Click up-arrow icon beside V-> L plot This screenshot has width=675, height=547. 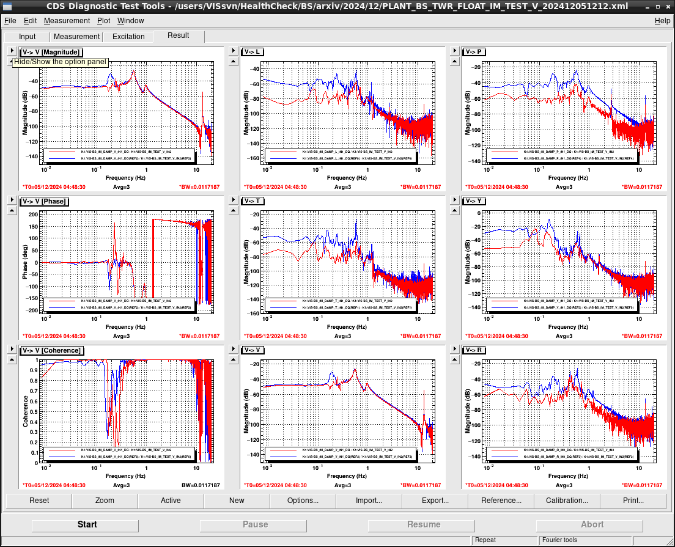[x=234, y=61]
